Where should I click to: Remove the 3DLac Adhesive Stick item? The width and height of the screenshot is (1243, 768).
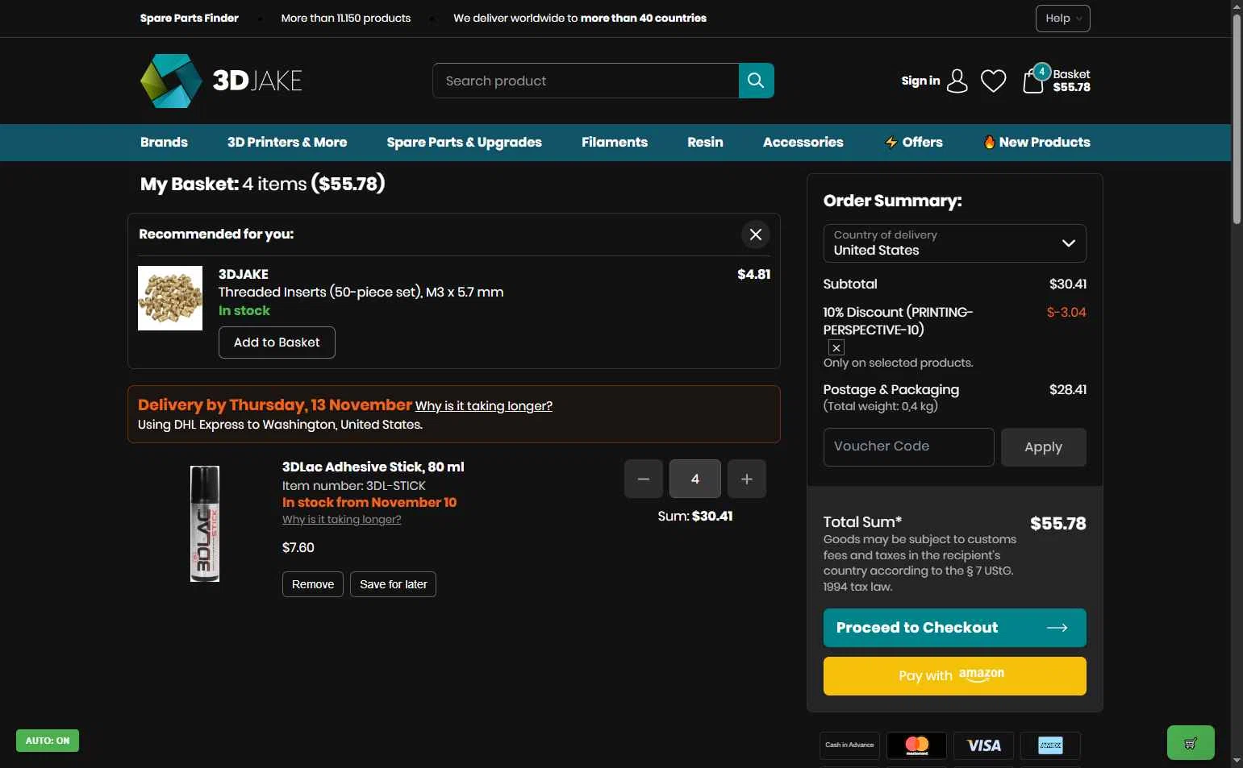pyautogui.click(x=313, y=584)
